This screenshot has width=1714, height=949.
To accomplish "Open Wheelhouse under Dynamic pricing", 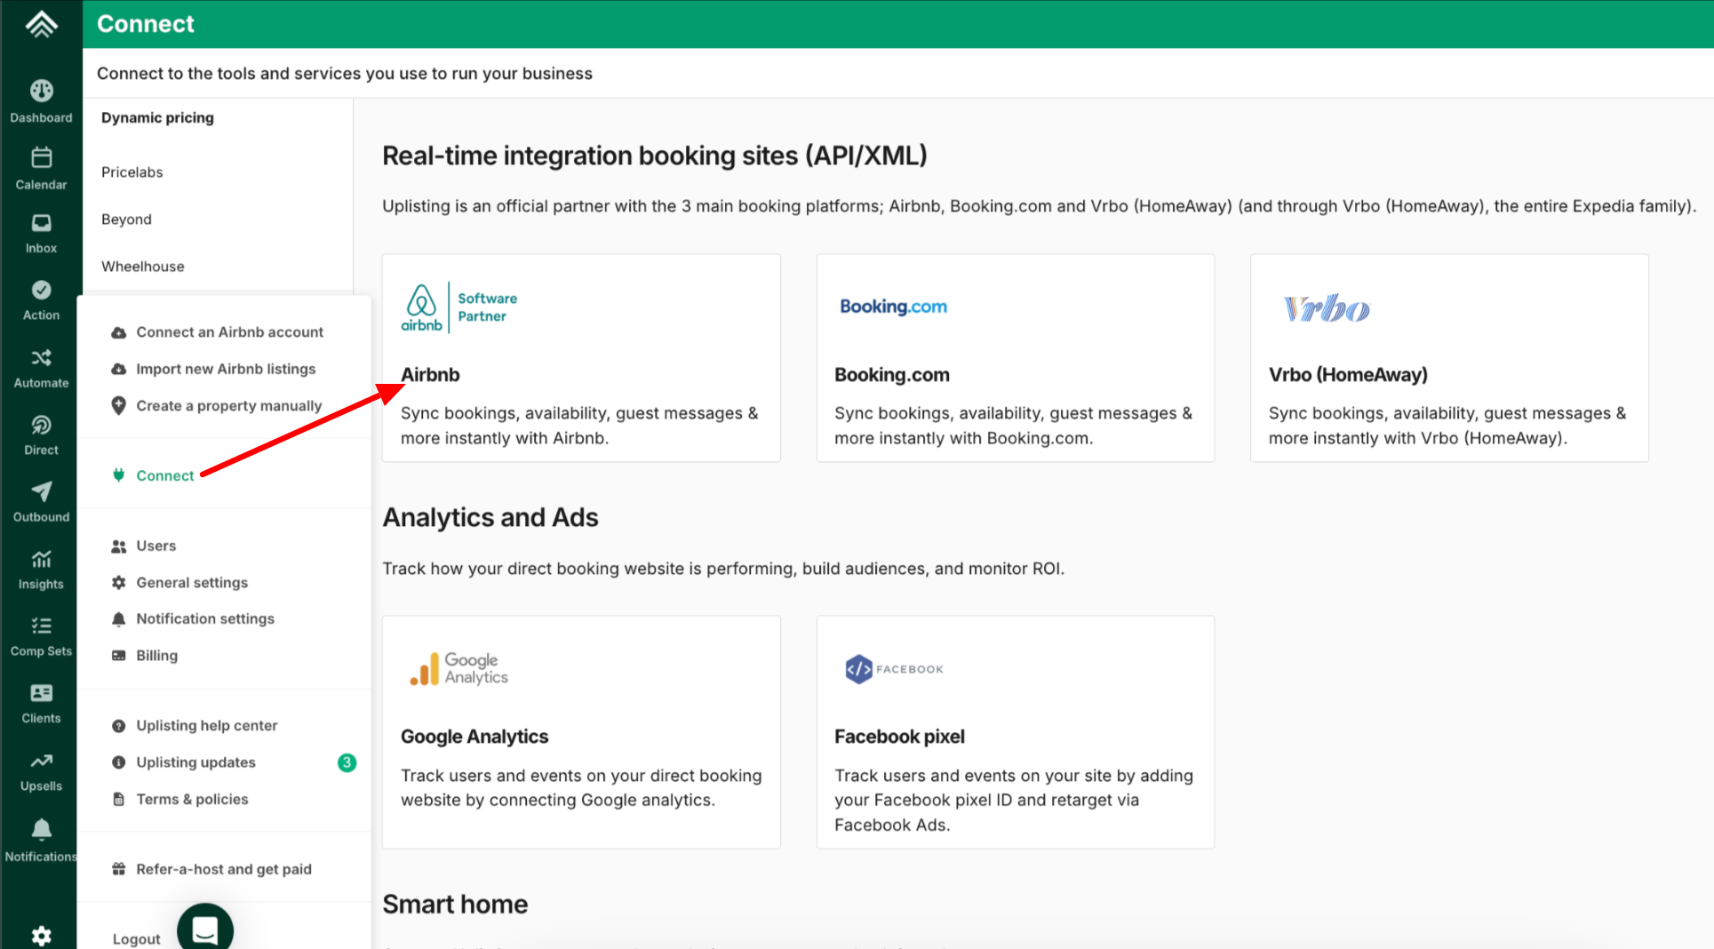I will [143, 267].
